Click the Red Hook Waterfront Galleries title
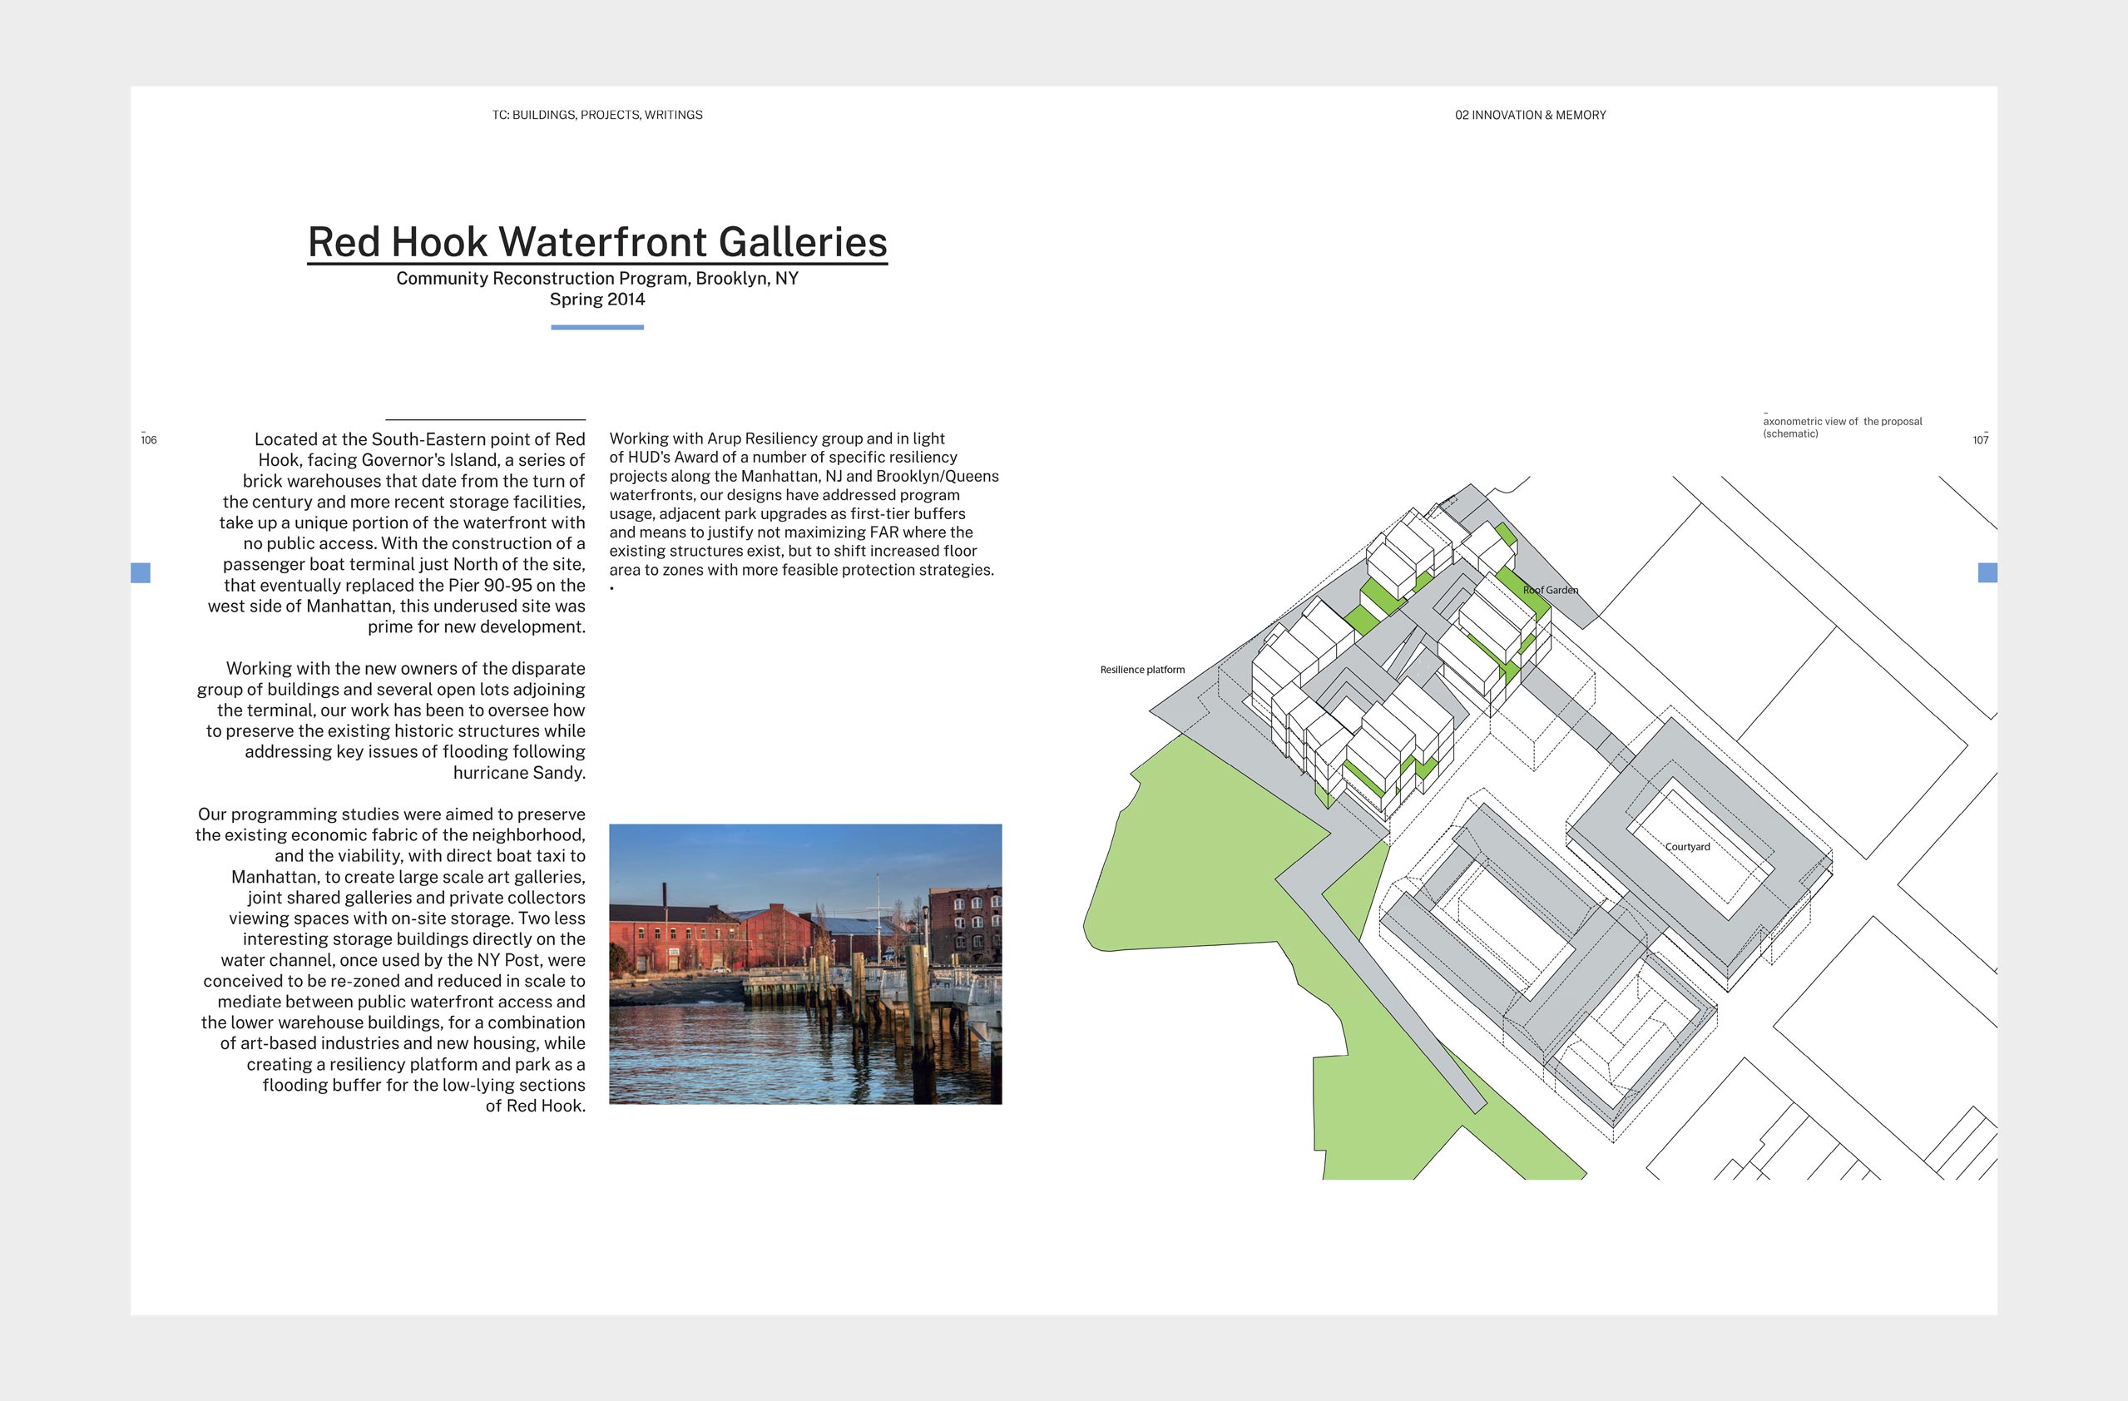 [x=597, y=241]
